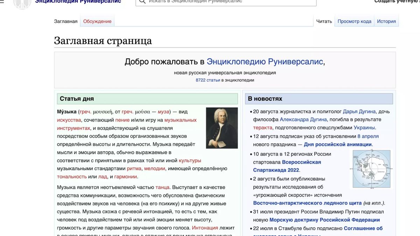Open the Просмотр кода tab
Viewport: 420px width, 236px height.
tap(355, 21)
